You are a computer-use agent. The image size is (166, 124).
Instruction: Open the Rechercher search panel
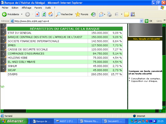click(64, 14)
